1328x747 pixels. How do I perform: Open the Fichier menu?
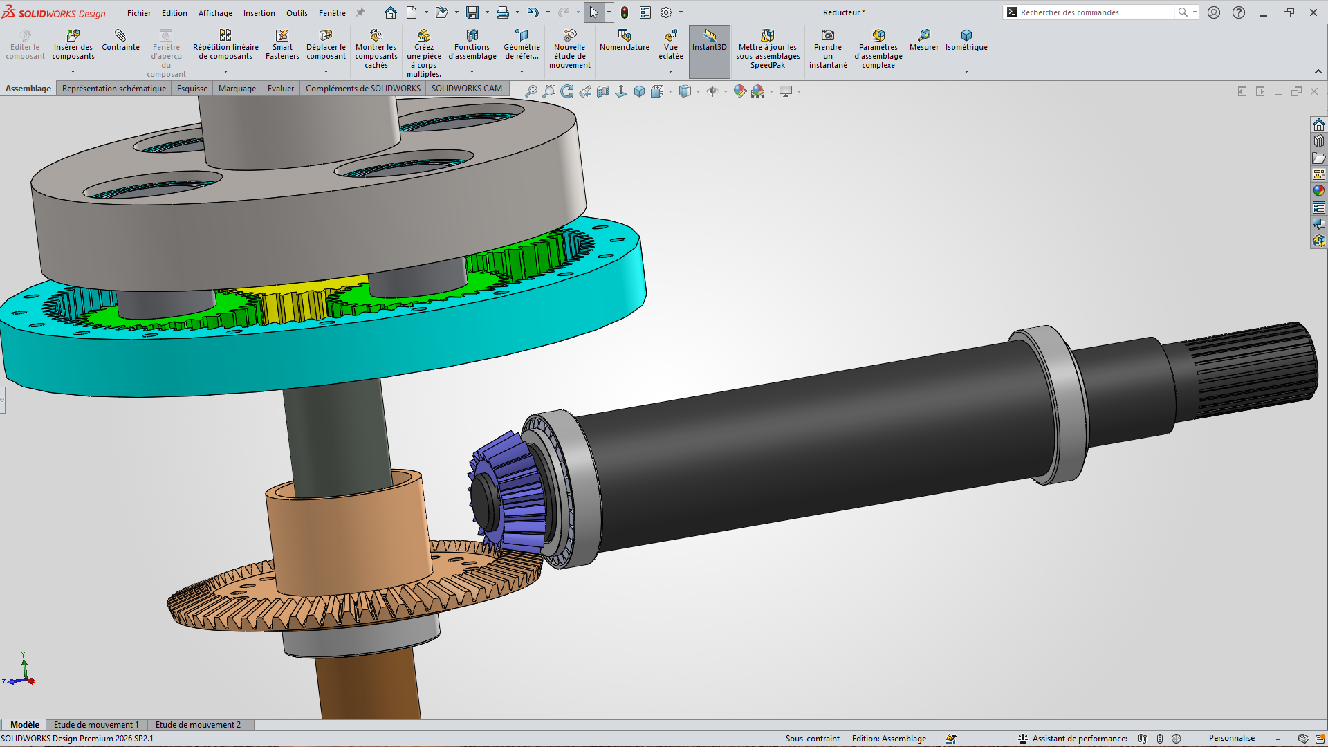tap(139, 13)
